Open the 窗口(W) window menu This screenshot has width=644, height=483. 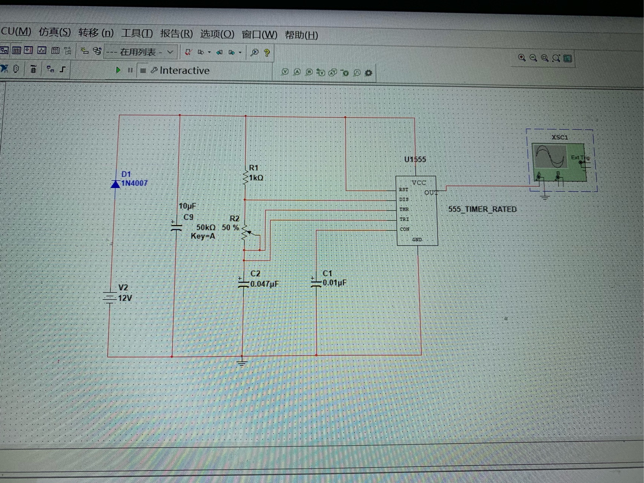259,35
